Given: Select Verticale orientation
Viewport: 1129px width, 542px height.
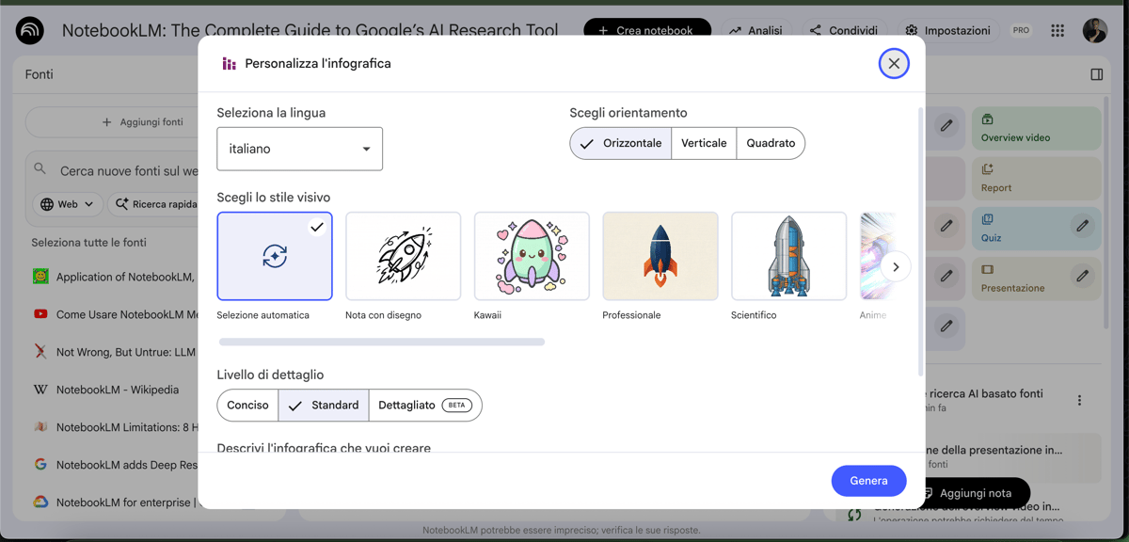Looking at the screenshot, I should tap(704, 143).
